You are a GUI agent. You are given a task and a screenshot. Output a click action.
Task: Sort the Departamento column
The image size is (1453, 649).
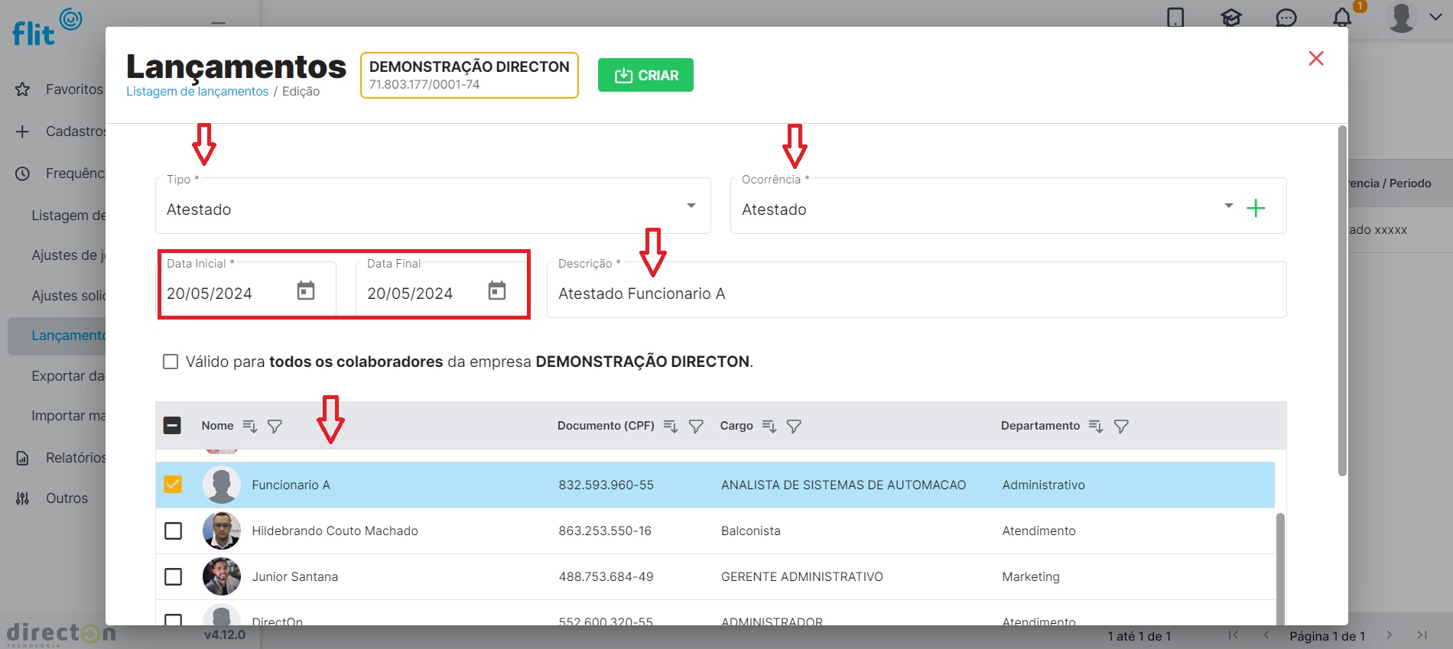1096,426
